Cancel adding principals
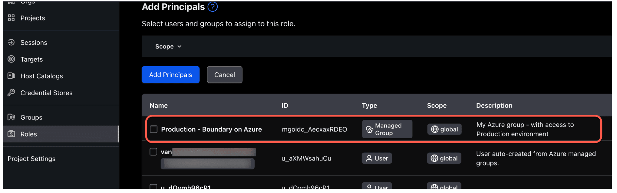The height and width of the screenshot is (193, 617). point(224,75)
